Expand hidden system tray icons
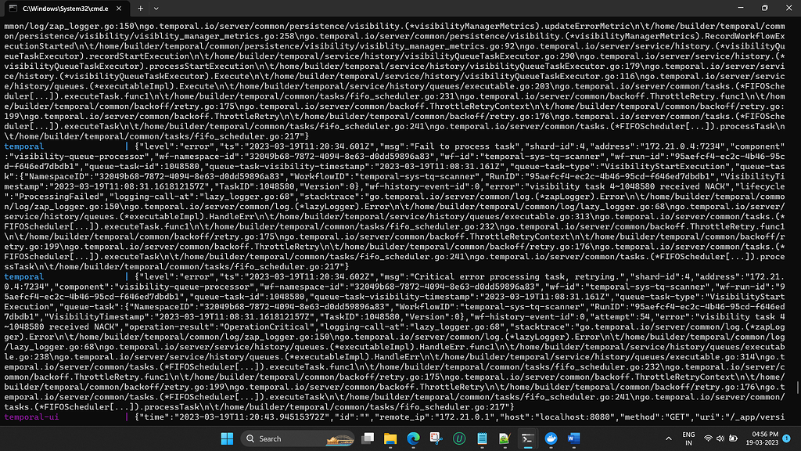801x451 pixels. tap(669, 438)
